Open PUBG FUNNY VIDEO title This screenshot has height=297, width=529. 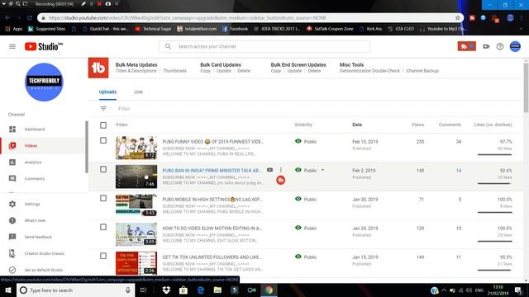(213, 142)
